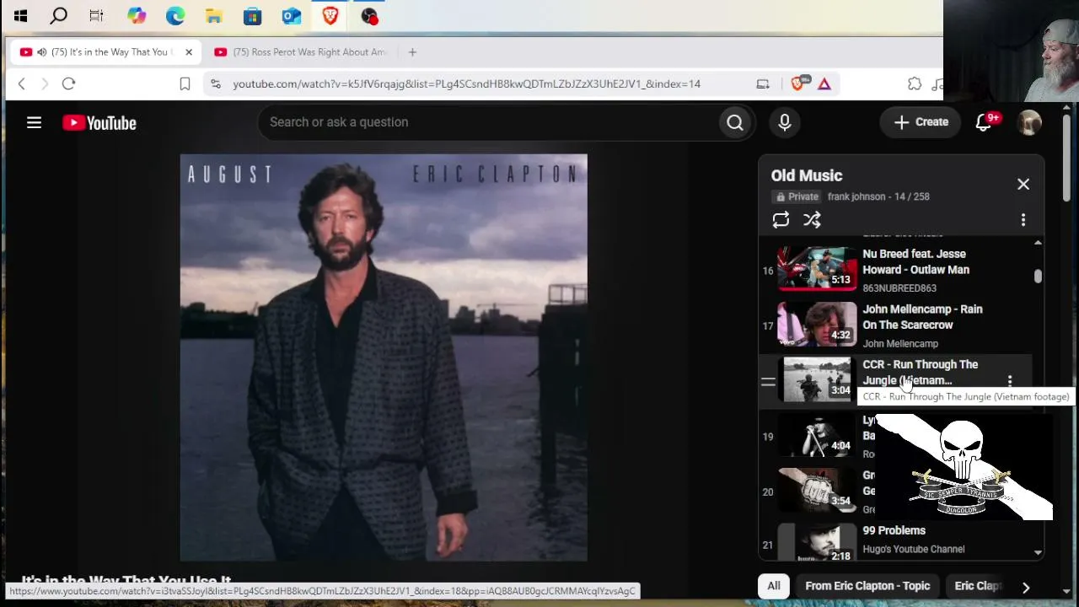View site information for youtube.com
Screen dimensions: 1079x607
[216, 83]
